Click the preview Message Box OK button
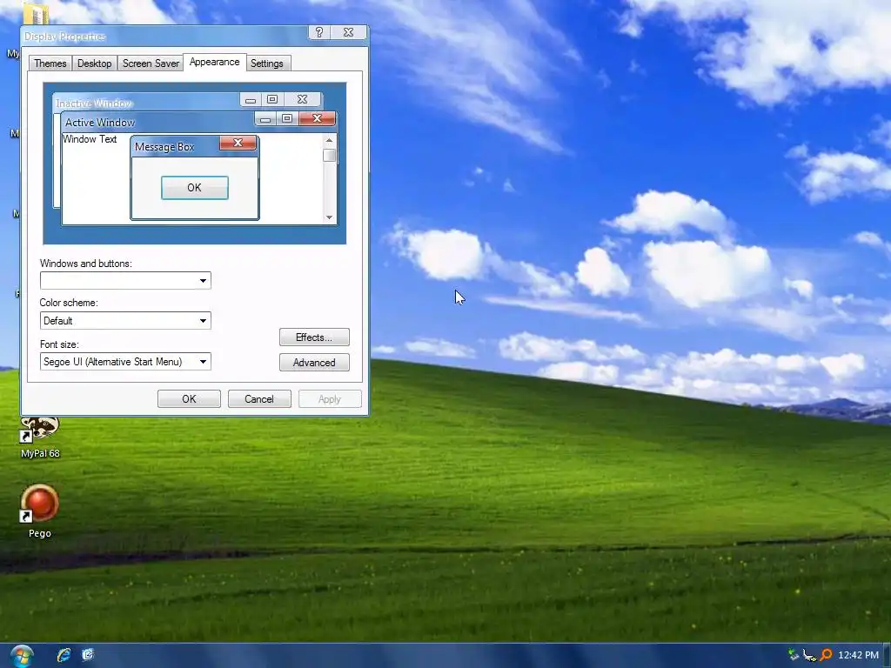This screenshot has height=668, width=891. click(x=194, y=188)
